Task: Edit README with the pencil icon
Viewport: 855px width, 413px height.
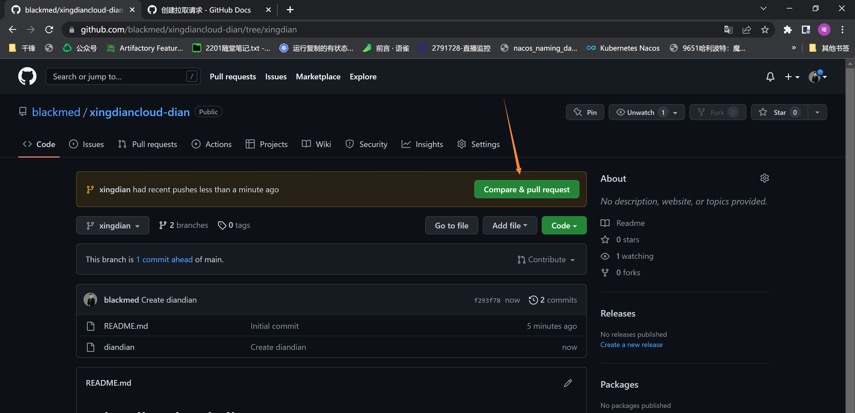Action: point(568,383)
